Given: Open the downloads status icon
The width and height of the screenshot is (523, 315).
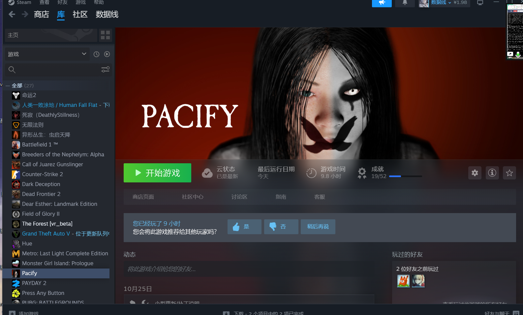Looking at the screenshot, I should coord(226,313).
